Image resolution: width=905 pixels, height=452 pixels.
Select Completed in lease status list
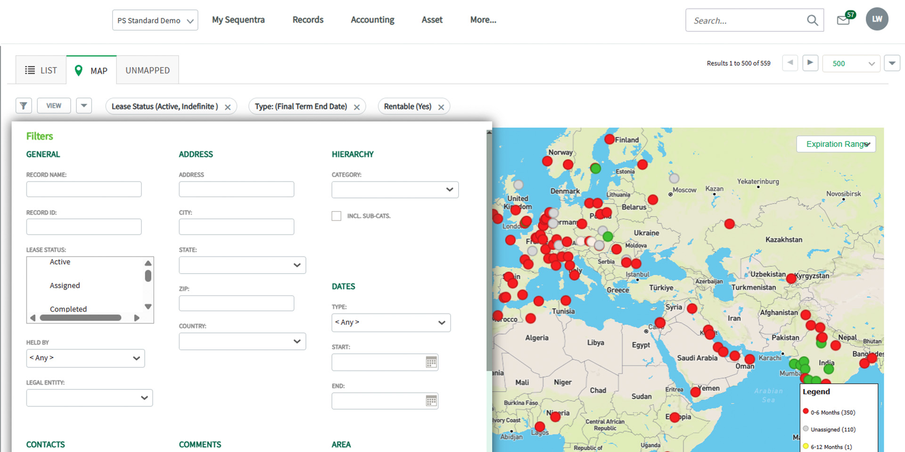point(68,309)
